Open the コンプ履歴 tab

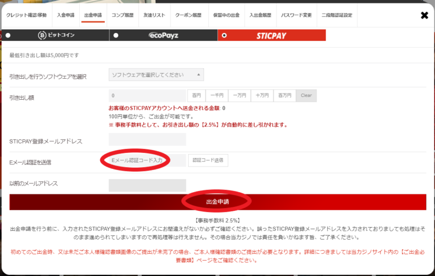122,15
